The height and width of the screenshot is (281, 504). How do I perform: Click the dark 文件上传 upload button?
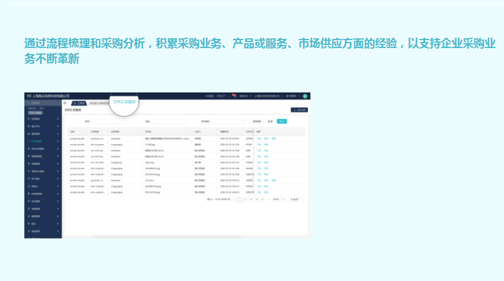coord(299,110)
